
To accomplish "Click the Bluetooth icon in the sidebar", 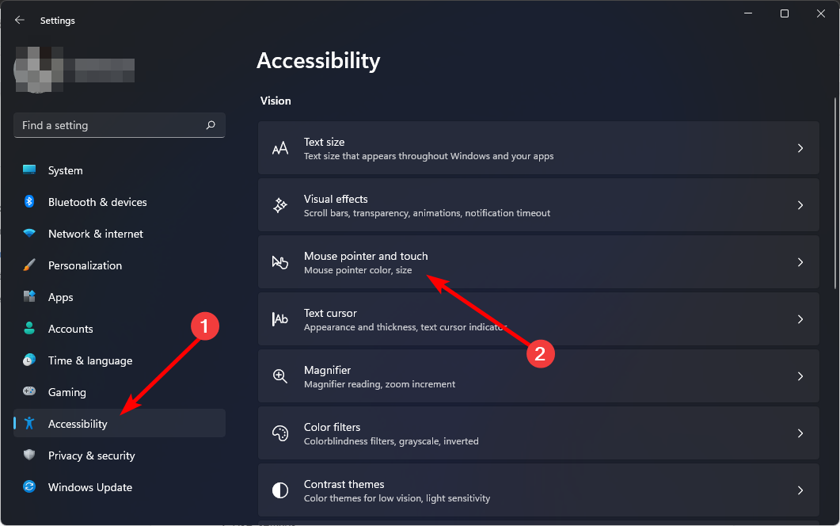I will click(x=29, y=201).
